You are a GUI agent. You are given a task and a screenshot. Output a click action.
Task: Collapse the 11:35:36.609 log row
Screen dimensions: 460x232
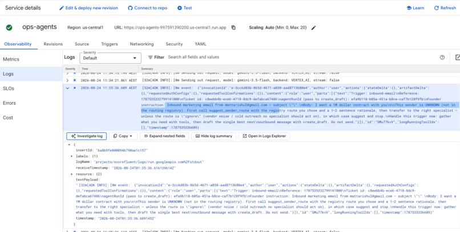[x=67, y=88]
